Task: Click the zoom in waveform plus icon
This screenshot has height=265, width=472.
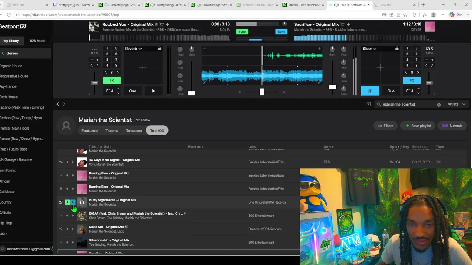Action: point(319,49)
